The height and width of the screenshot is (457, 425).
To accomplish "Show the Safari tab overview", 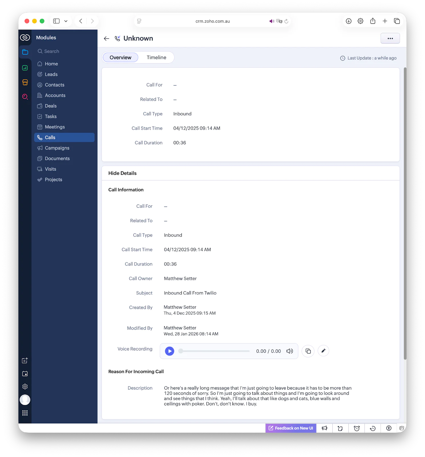I will click(x=397, y=21).
